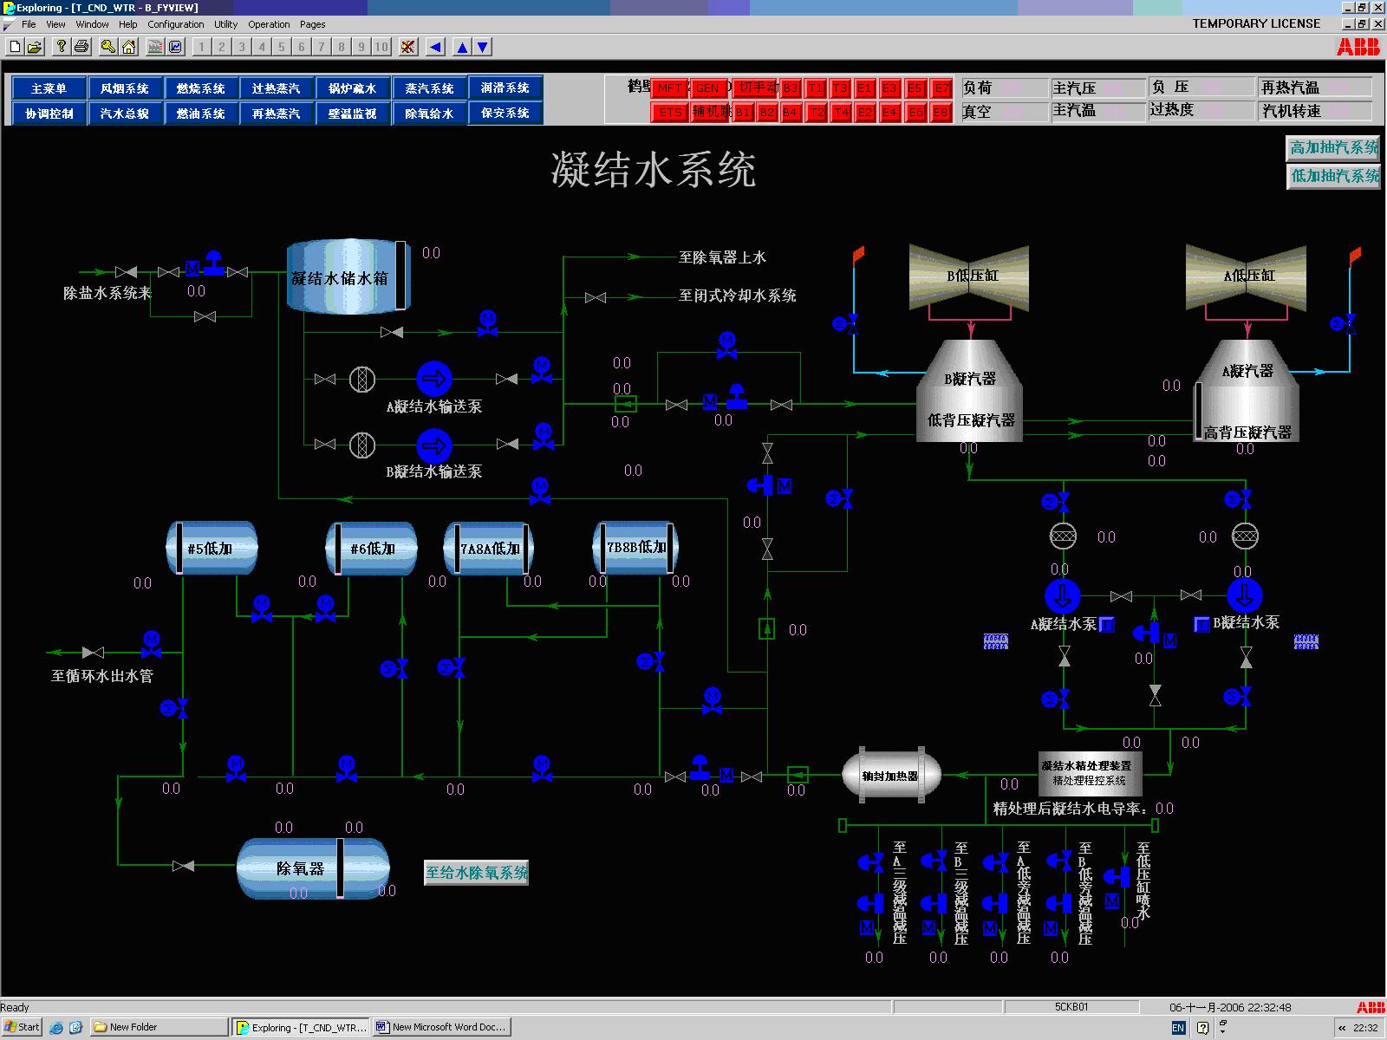
Task: Click the 轴封加热器 vessel graphic
Action: click(892, 775)
